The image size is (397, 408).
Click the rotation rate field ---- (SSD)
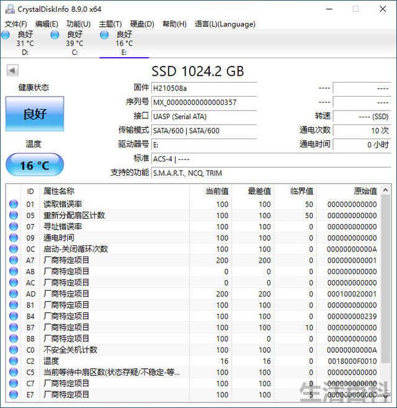[362, 116]
